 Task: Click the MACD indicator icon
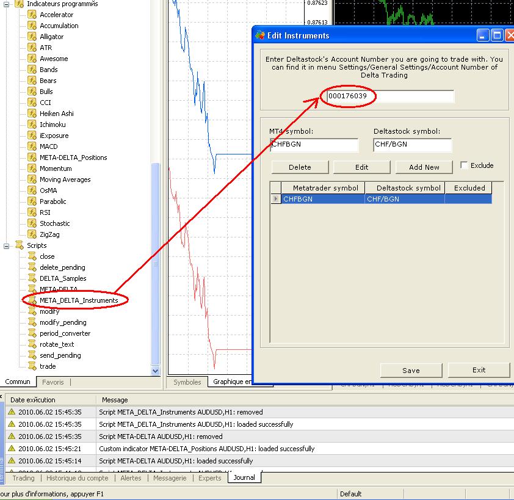32,147
